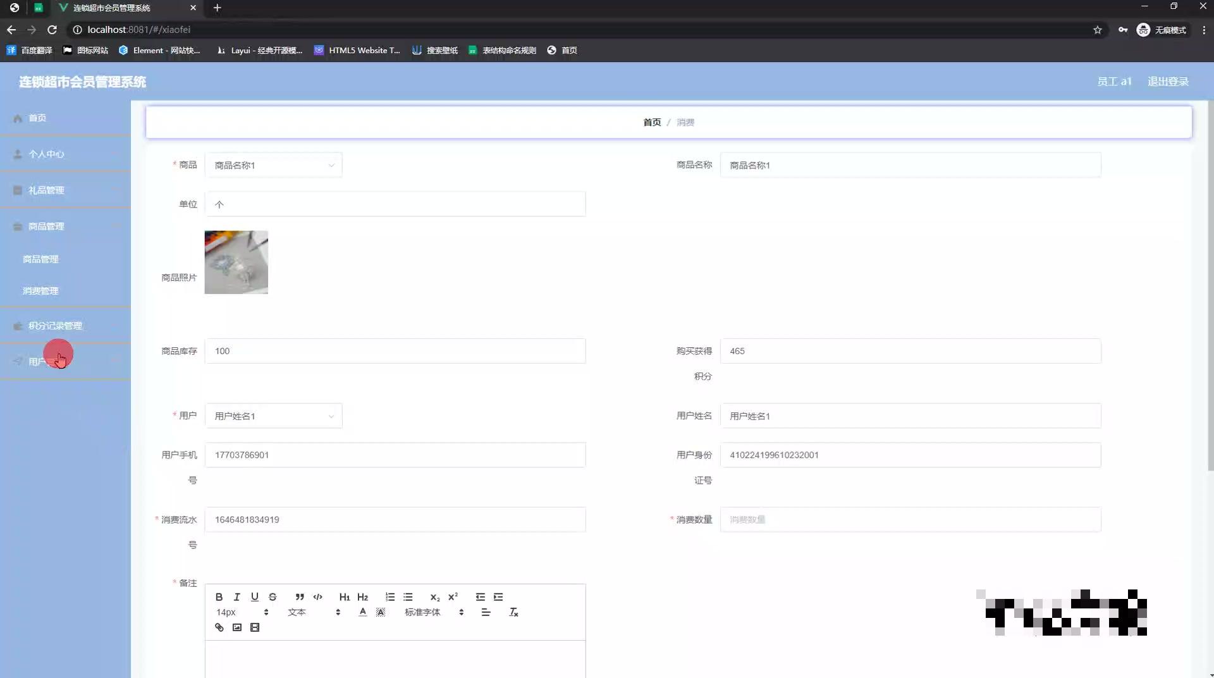Click the 商品照片 product thumbnail
The image size is (1214, 678).
(236, 262)
